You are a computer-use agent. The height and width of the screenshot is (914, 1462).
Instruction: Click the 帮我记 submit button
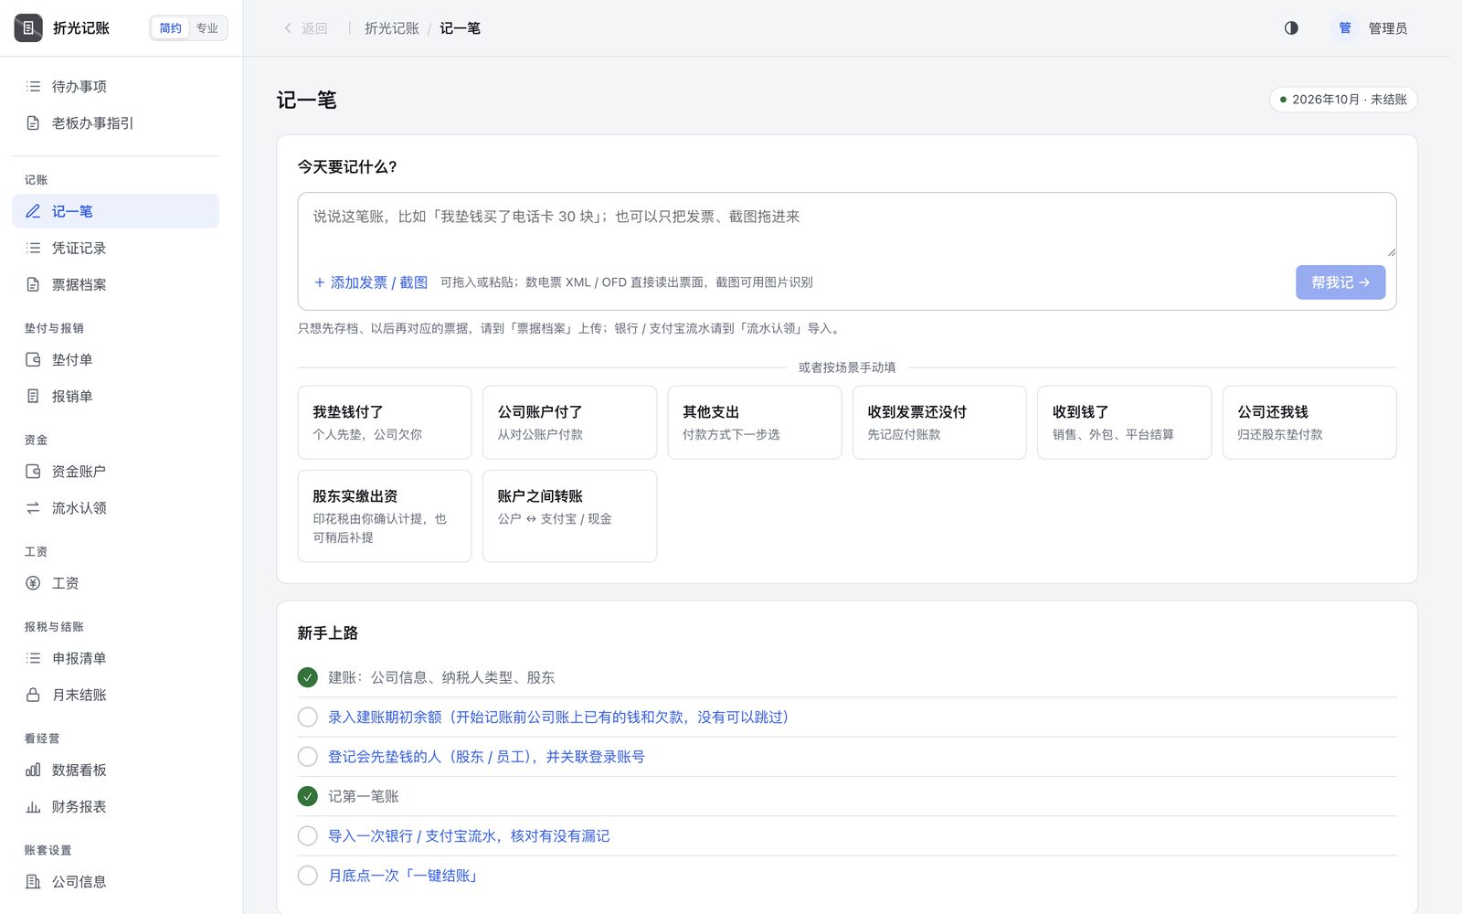tap(1340, 282)
